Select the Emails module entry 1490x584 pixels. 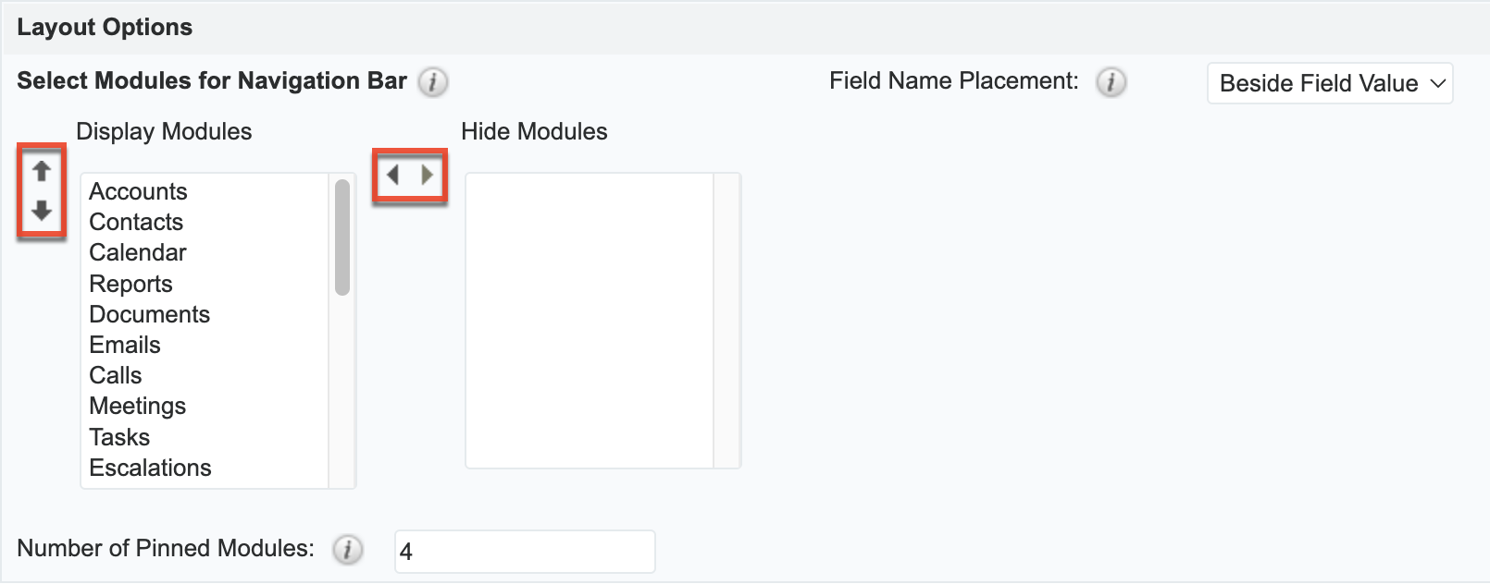[x=125, y=345]
